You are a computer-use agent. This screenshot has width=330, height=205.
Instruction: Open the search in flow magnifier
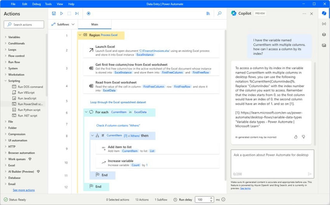(x=219, y=13)
